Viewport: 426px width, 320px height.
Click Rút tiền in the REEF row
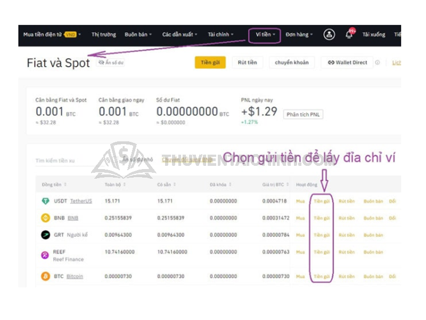click(x=347, y=252)
